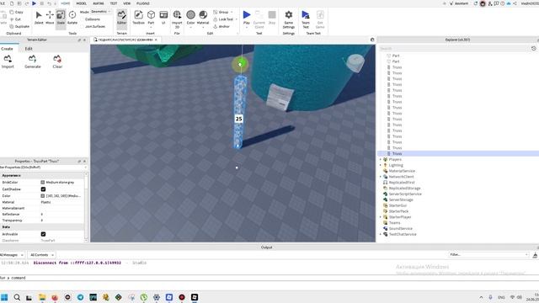Open the Toolbox

pyautogui.click(x=138, y=18)
